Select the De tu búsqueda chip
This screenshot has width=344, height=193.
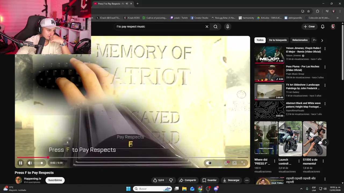[x=278, y=40]
